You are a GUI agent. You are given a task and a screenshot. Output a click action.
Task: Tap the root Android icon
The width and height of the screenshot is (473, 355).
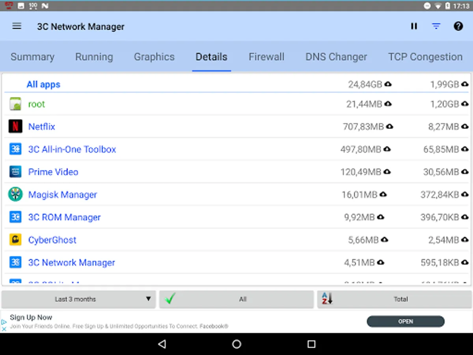pyautogui.click(x=15, y=104)
